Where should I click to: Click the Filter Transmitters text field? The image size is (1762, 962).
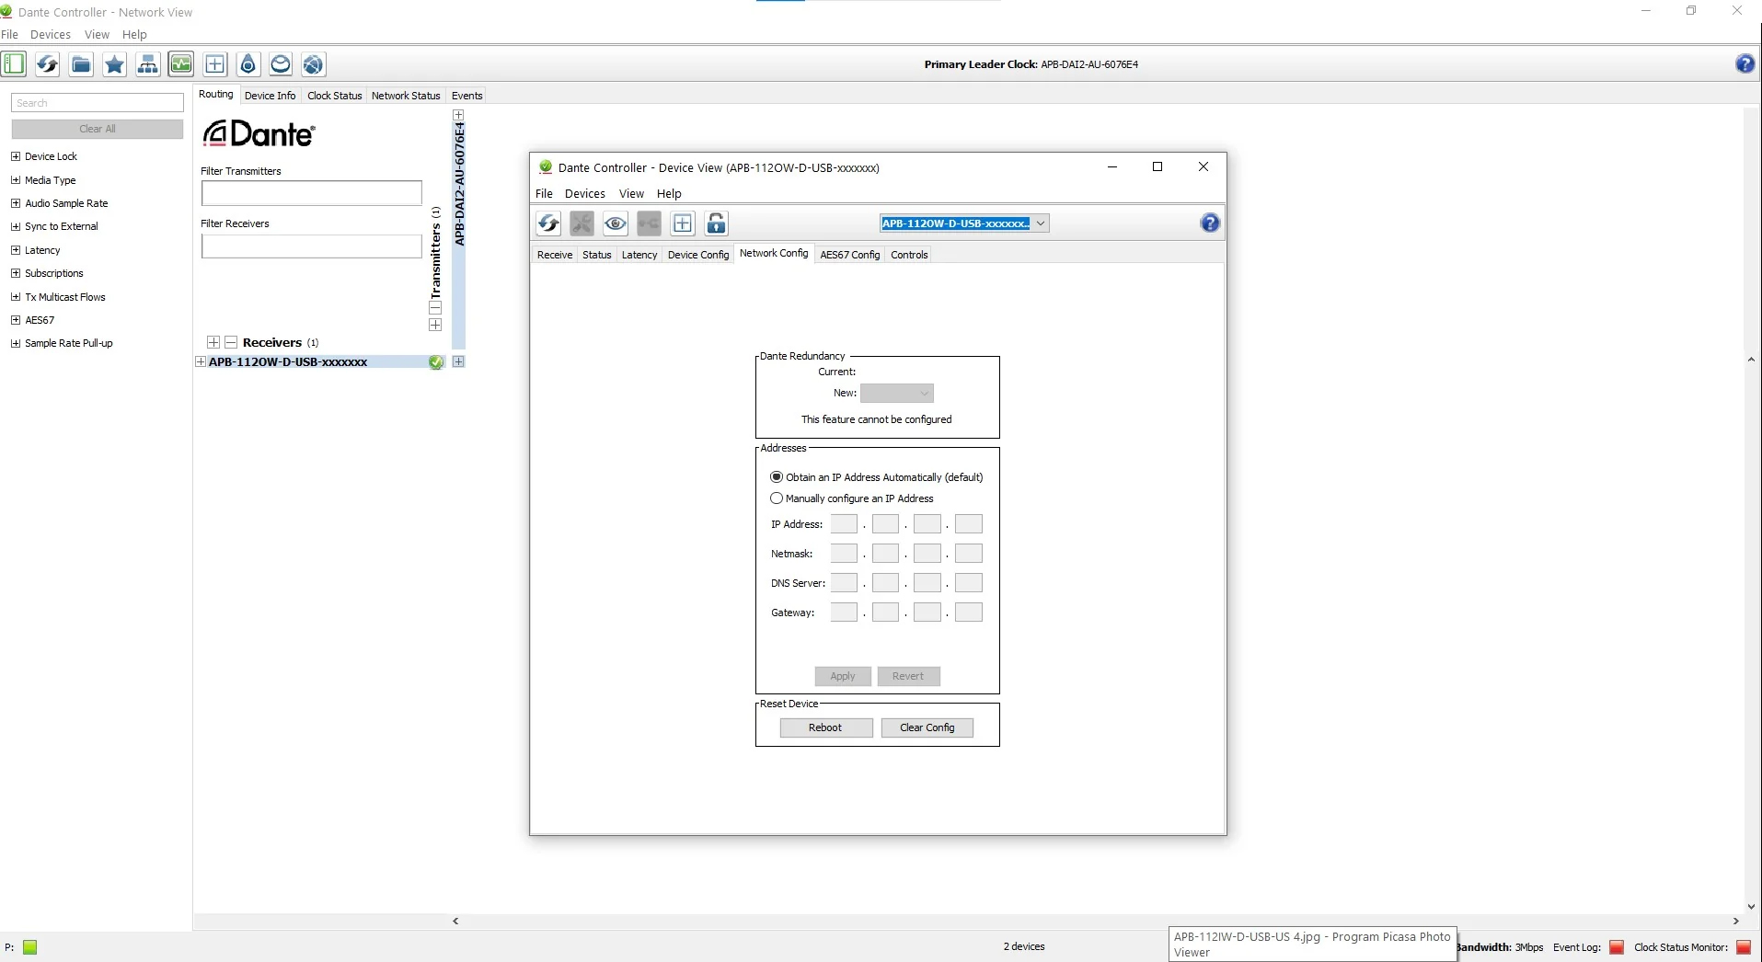(x=311, y=193)
